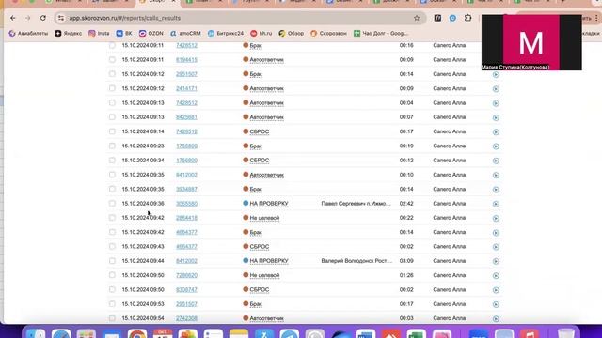This screenshot has height=338, width=602.
Task: Play the 09:13 call lasting 00:04
Action: pos(496,103)
